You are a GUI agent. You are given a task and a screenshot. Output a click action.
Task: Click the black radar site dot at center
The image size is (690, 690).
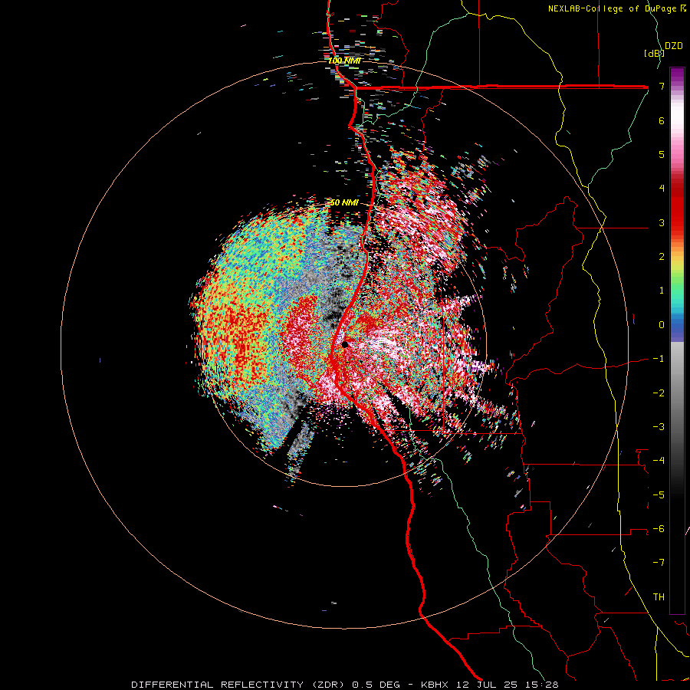[345, 344]
